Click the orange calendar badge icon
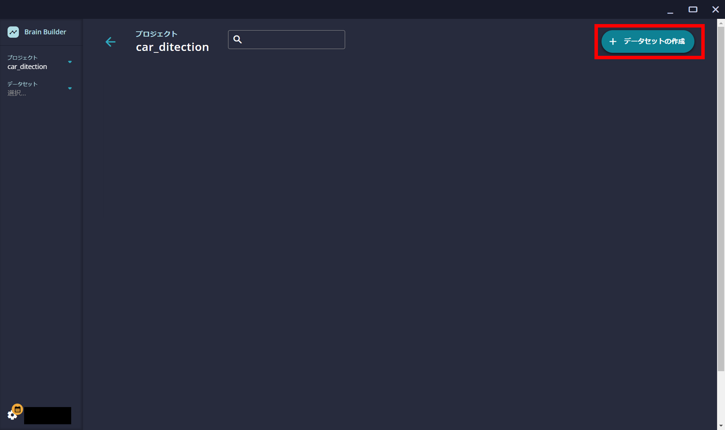 pyautogui.click(x=18, y=409)
